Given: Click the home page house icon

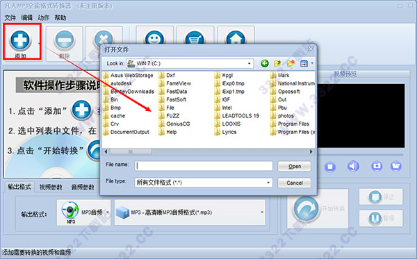Looking at the screenshot, I should [x=236, y=37].
